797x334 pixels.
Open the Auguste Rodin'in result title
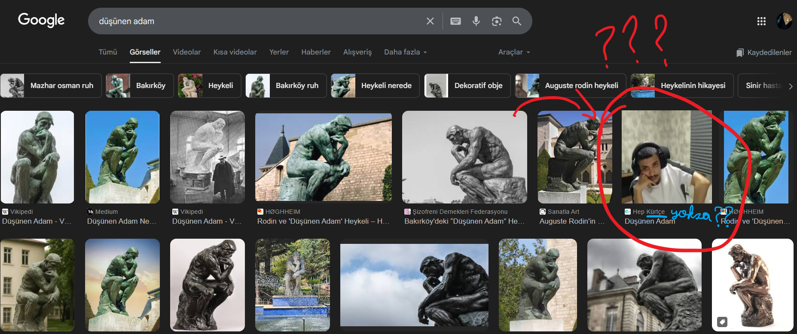click(572, 221)
